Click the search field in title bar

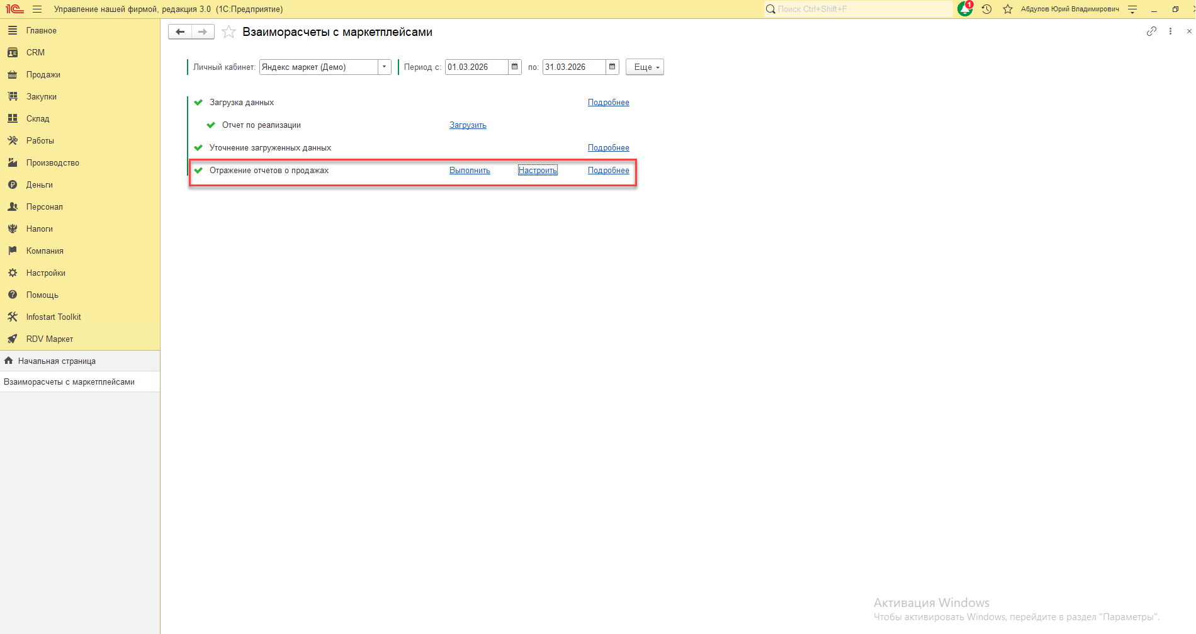859,9
